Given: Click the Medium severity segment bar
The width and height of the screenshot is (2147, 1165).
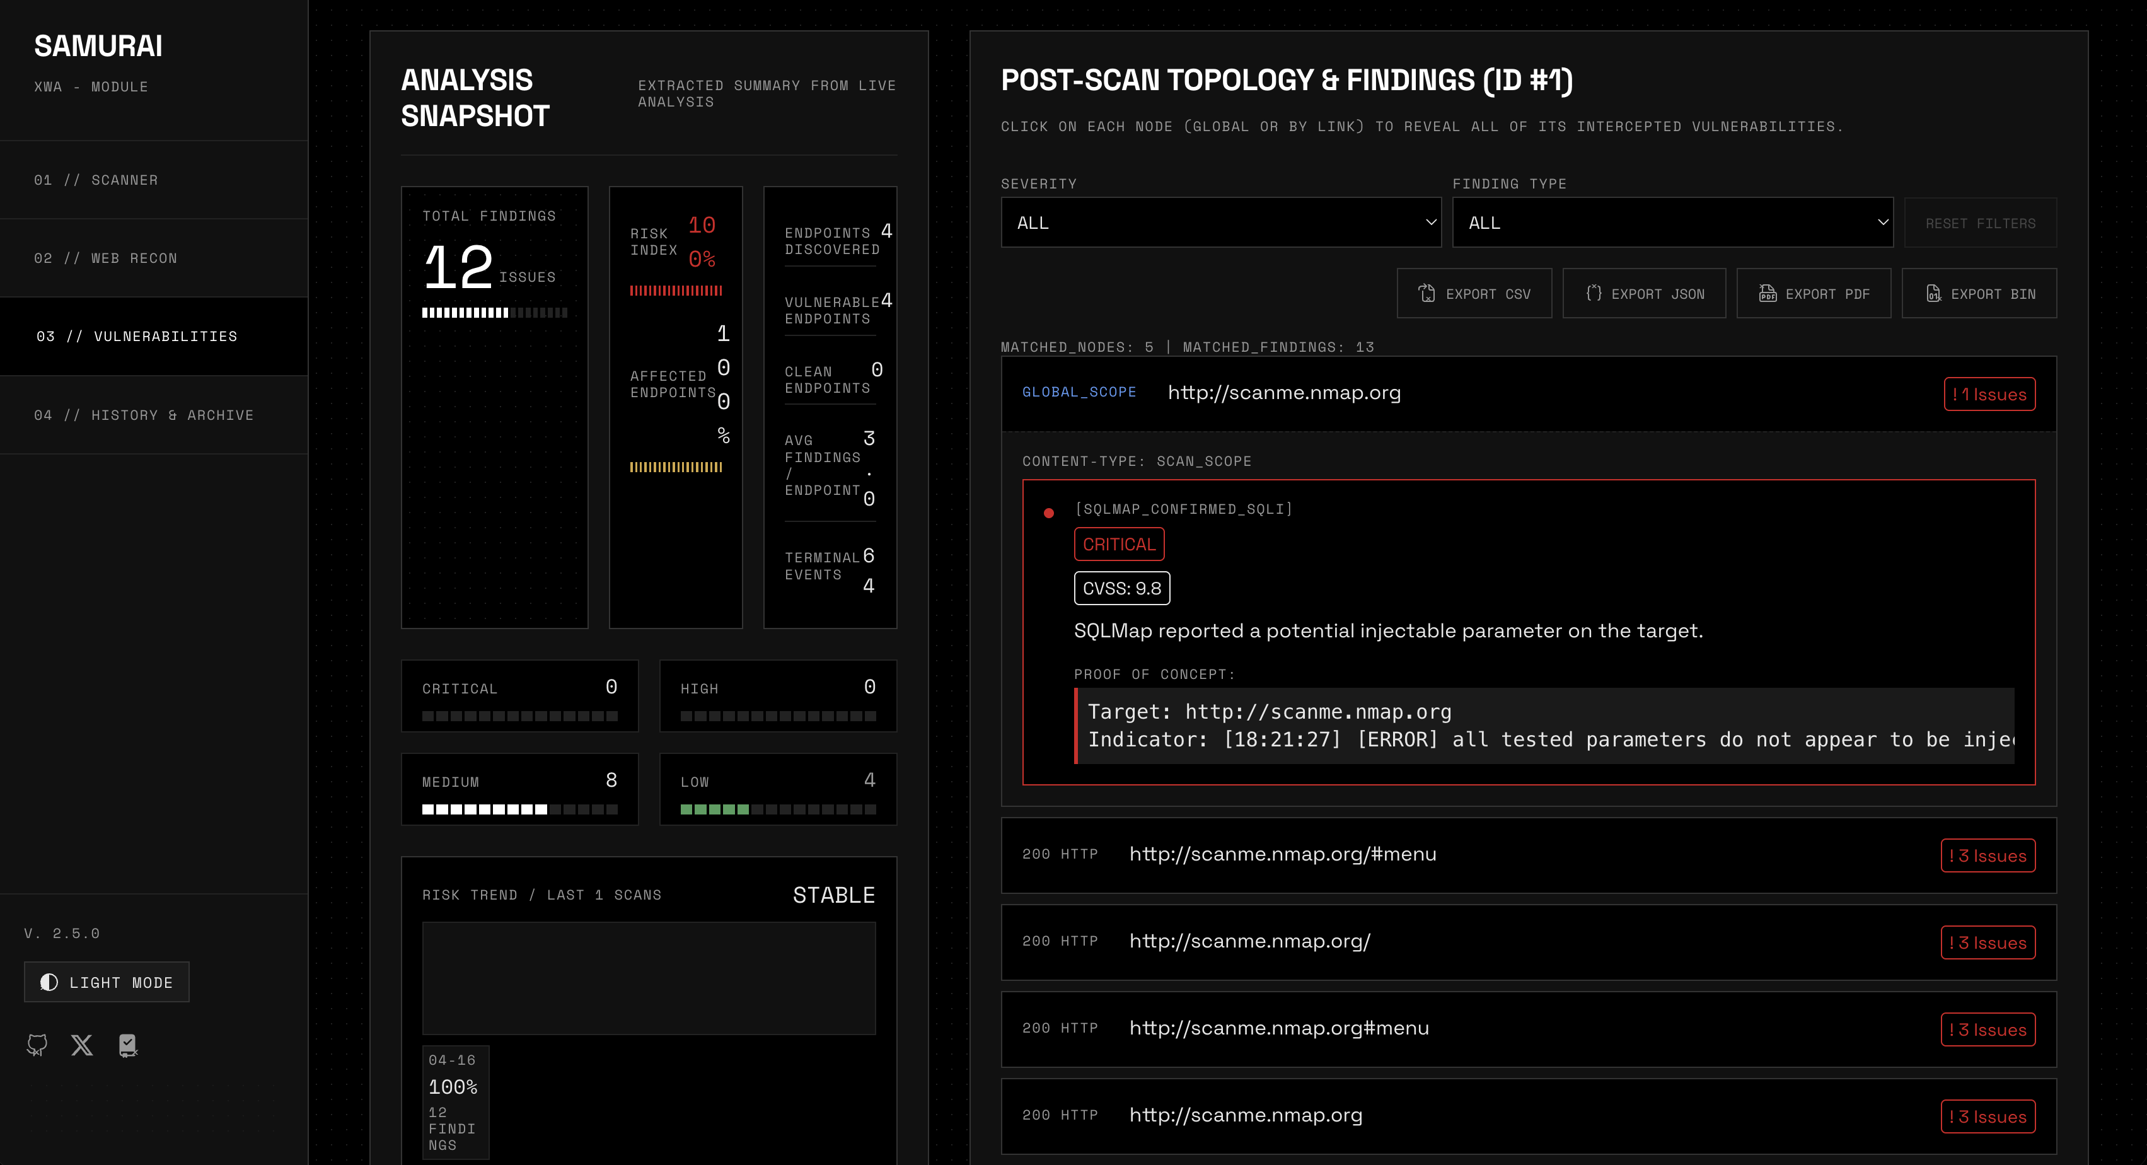Looking at the screenshot, I should click(x=519, y=809).
